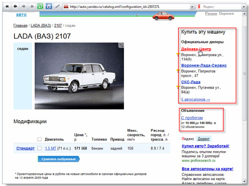Click the Двигатель column header
Viewport: 249px width, 186px height.
click(54, 139)
